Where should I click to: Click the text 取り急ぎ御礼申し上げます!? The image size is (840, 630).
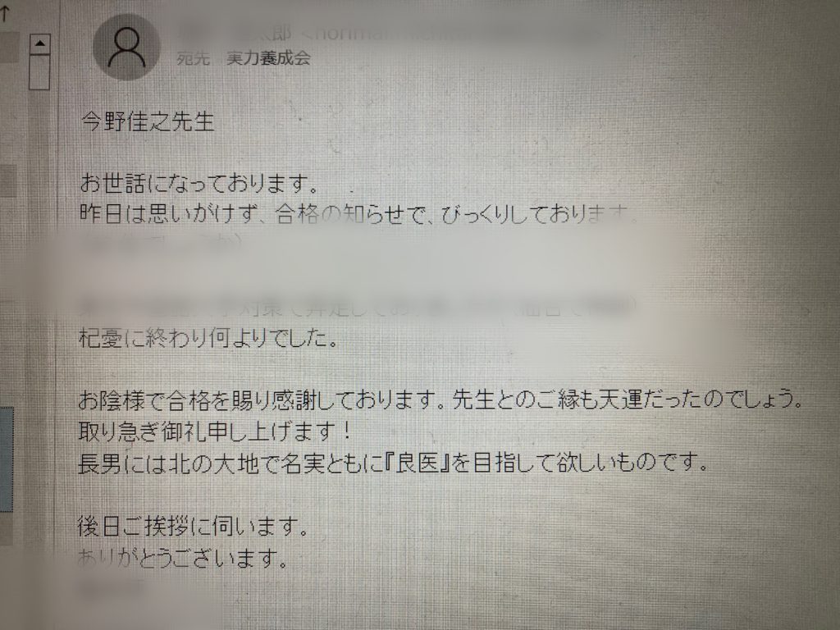click(215, 431)
